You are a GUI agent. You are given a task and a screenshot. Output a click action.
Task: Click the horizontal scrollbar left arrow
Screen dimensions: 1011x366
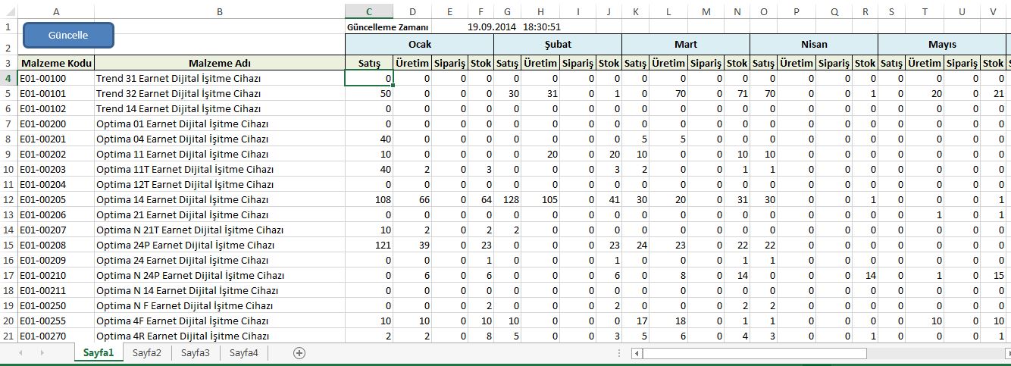click(x=637, y=353)
